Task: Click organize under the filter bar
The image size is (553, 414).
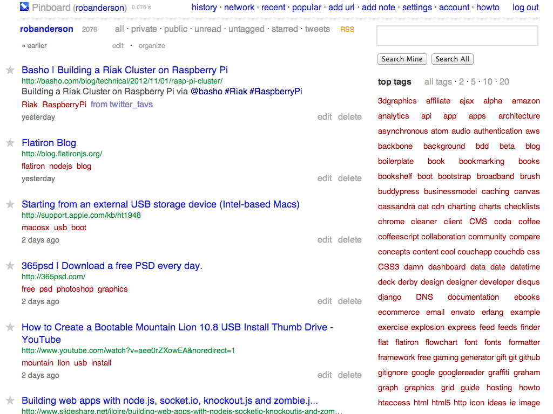Action: coord(152,45)
